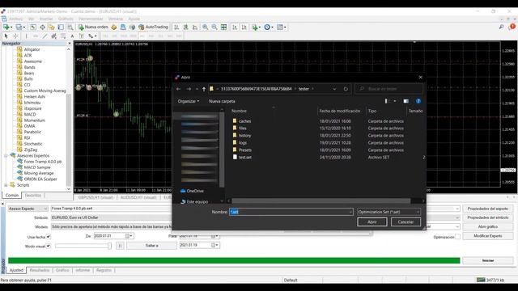Switch to the Informe tab
This screenshot has height=291, width=518.
(83, 270)
